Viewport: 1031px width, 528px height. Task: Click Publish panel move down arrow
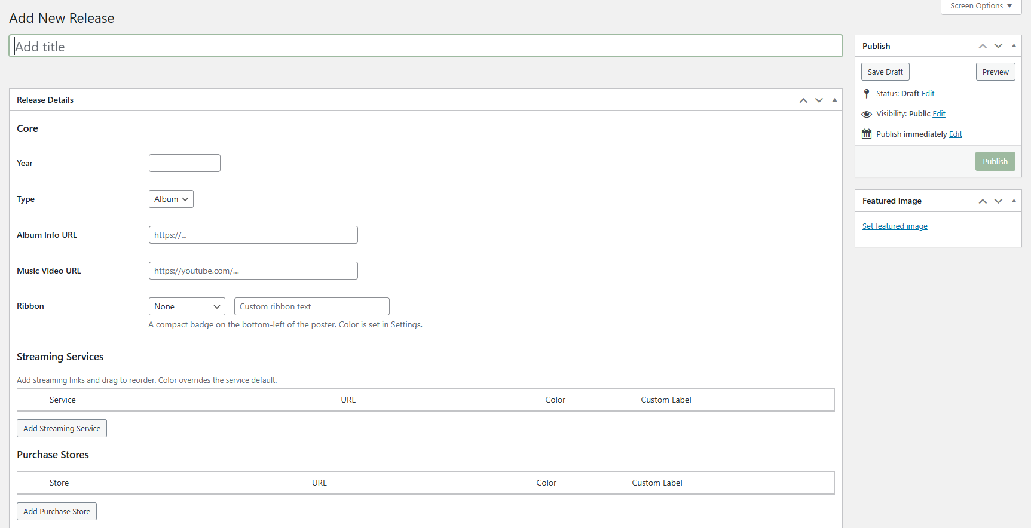(998, 46)
